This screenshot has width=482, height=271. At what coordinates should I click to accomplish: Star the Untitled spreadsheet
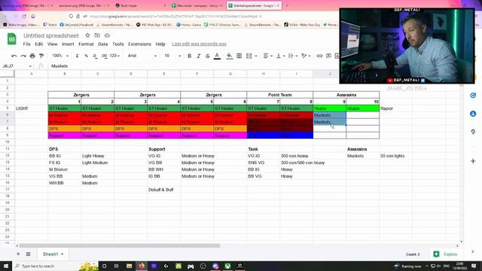pyautogui.click(x=87, y=35)
